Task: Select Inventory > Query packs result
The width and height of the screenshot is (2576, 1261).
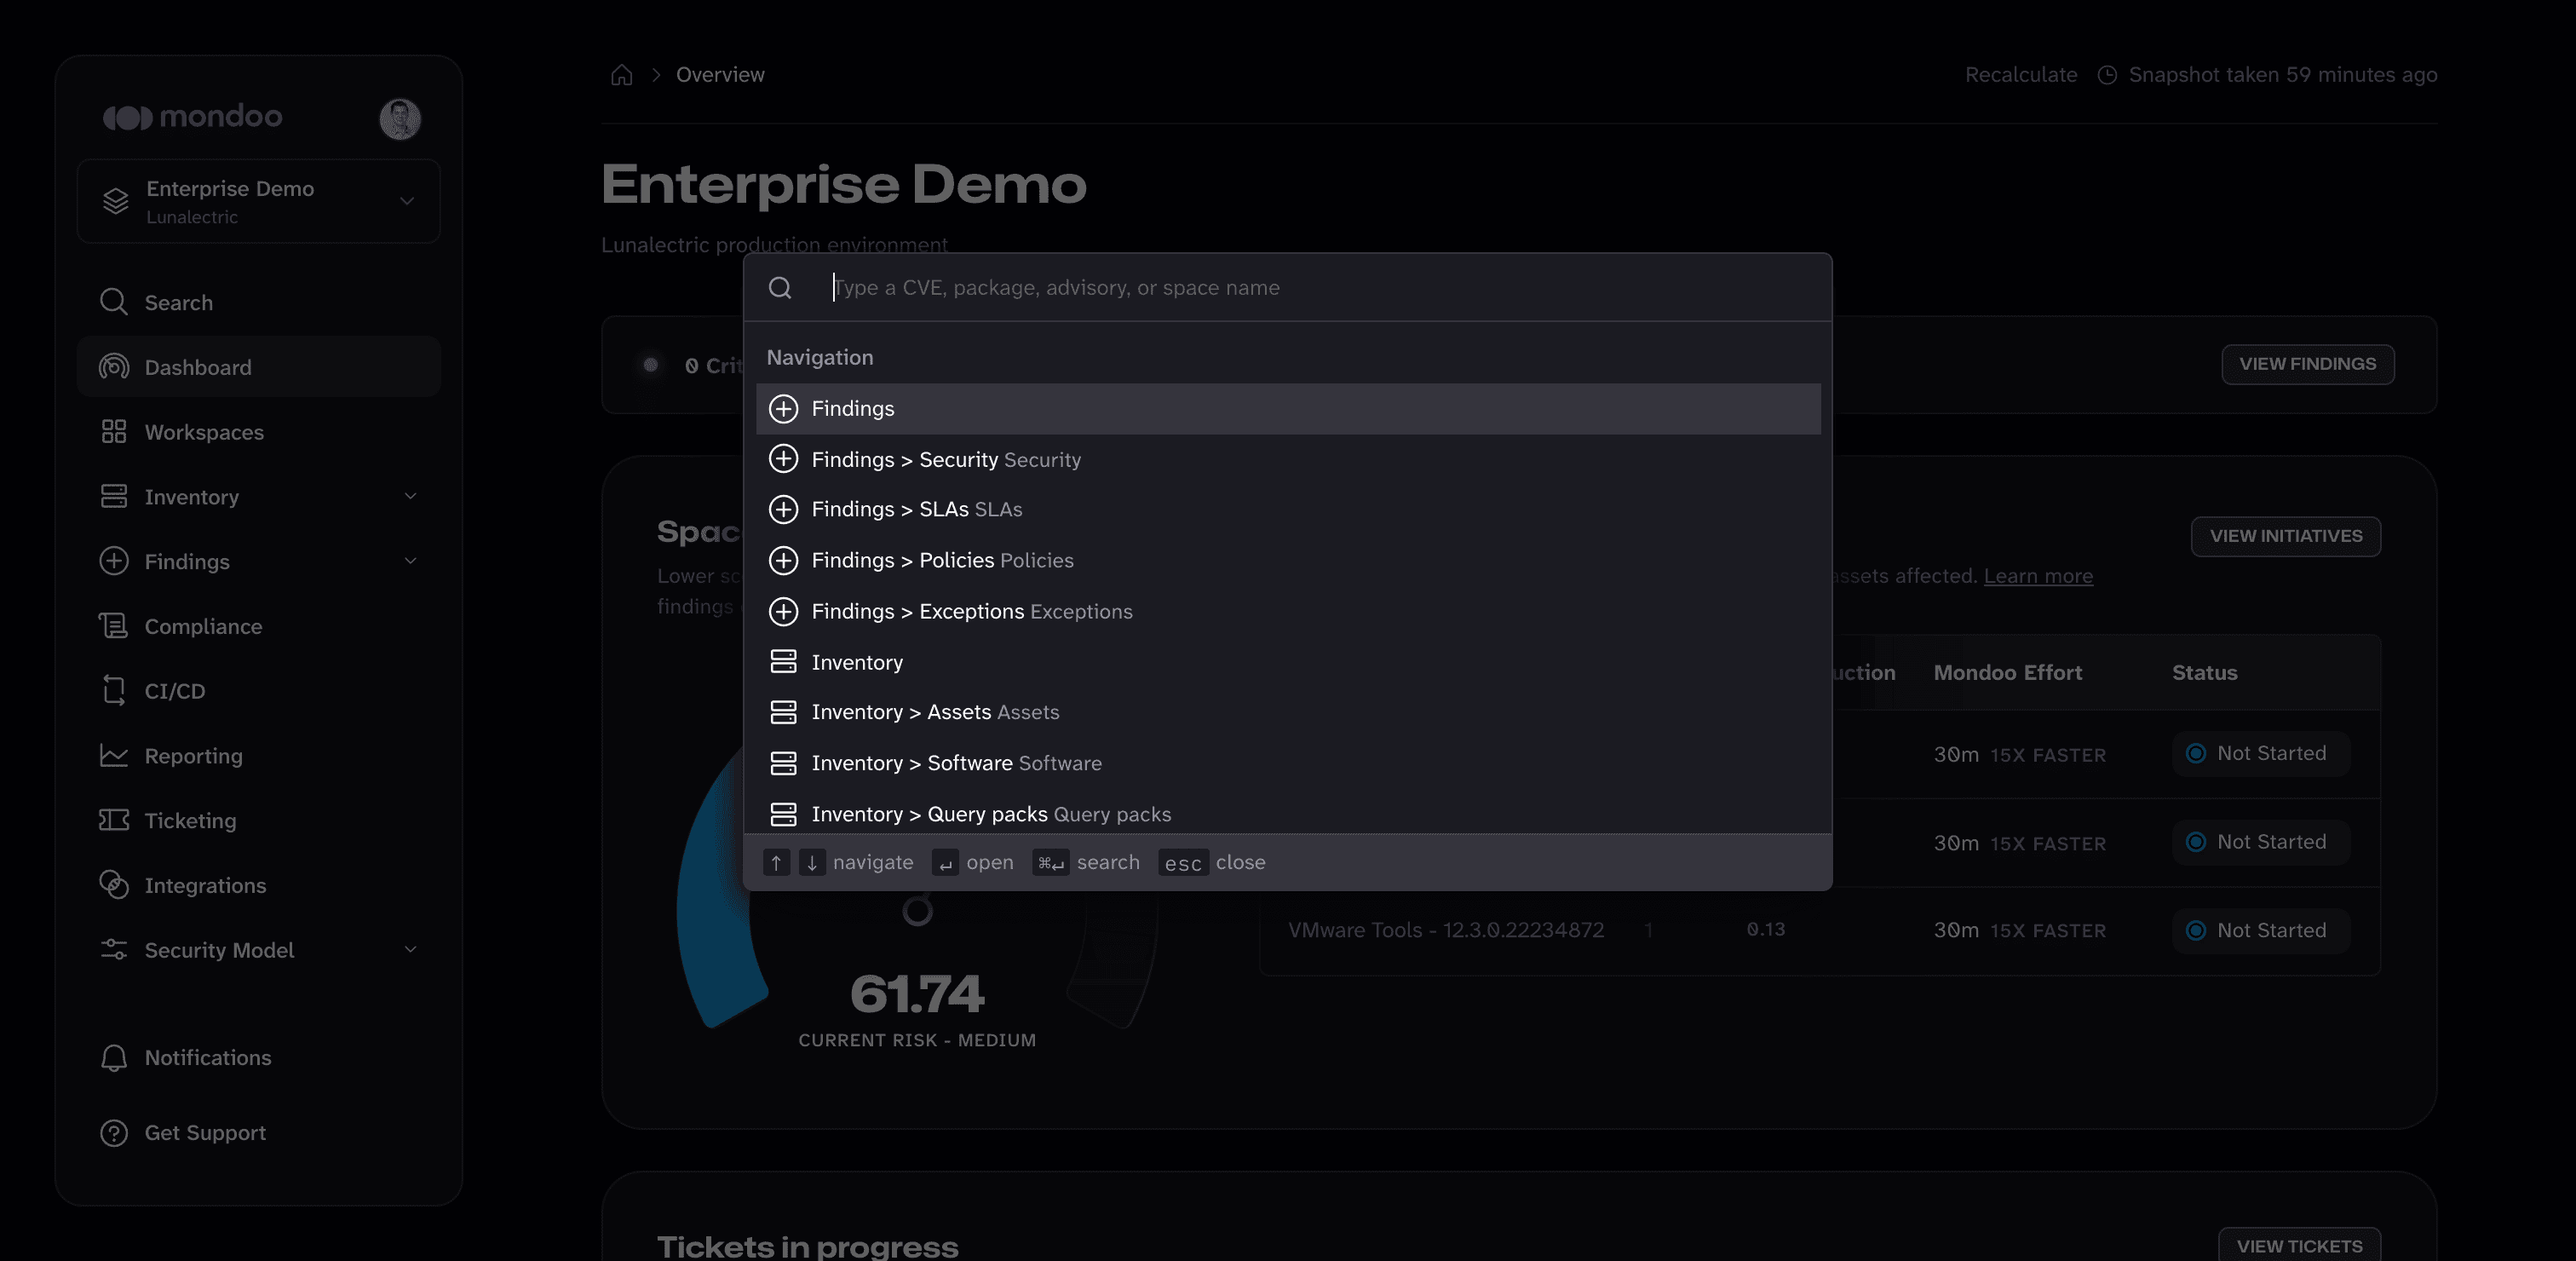Action: pos(1288,814)
